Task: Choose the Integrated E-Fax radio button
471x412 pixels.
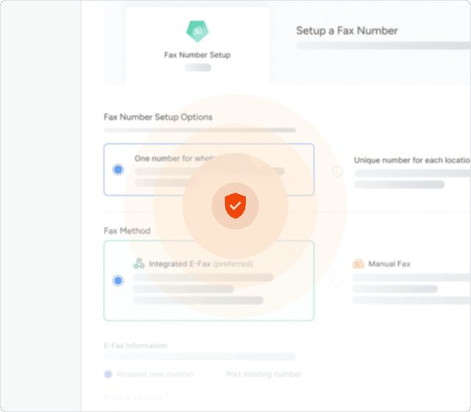Action: [118, 280]
